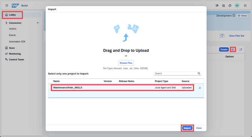Click the sort icon
The image size is (252, 137).
click(241, 49)
